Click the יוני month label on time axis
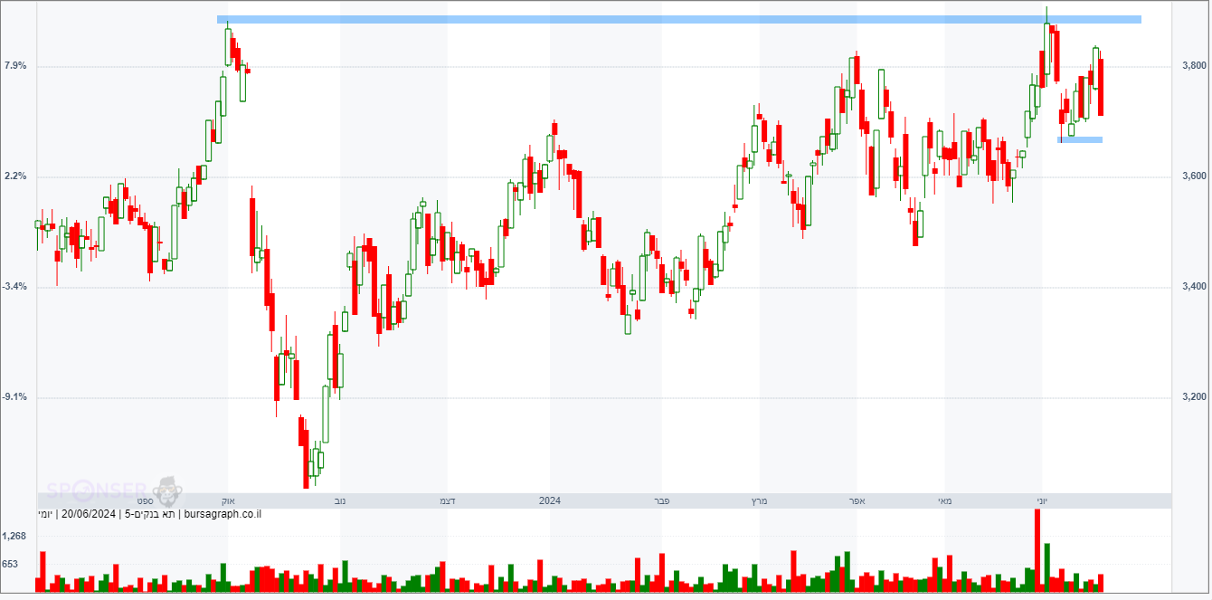This screenshot has height=600, width=1212. (1042, 500)
